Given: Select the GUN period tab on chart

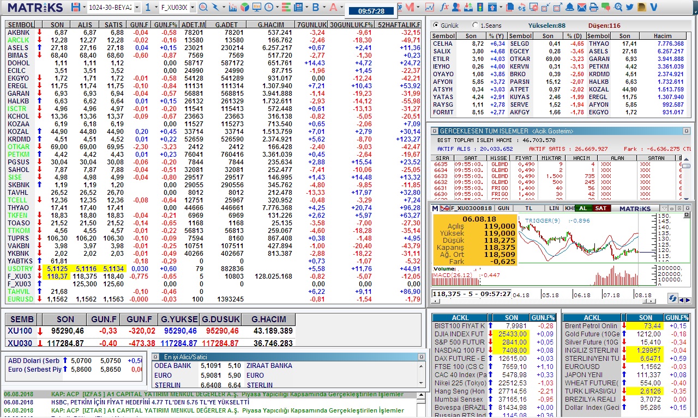Looking at the screenshot, I should tap(503, 208).
